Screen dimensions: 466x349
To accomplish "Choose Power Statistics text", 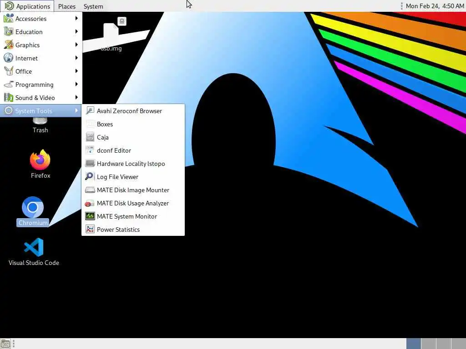I will [118, 229].
